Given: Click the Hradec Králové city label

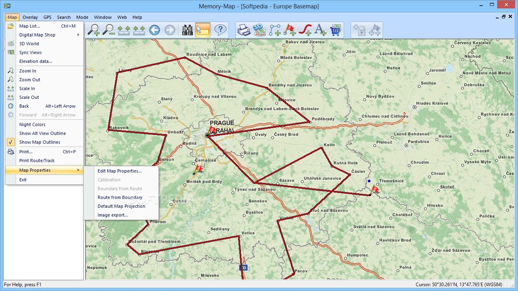Looking at the screenshot, I should [432, 103].
